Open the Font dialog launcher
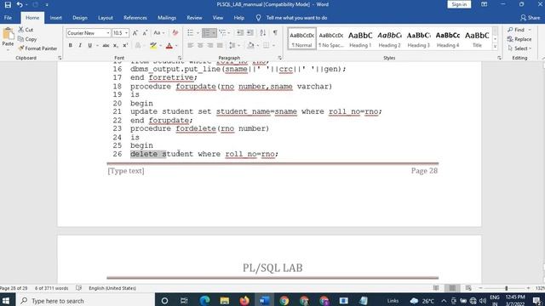 point(180,58)
